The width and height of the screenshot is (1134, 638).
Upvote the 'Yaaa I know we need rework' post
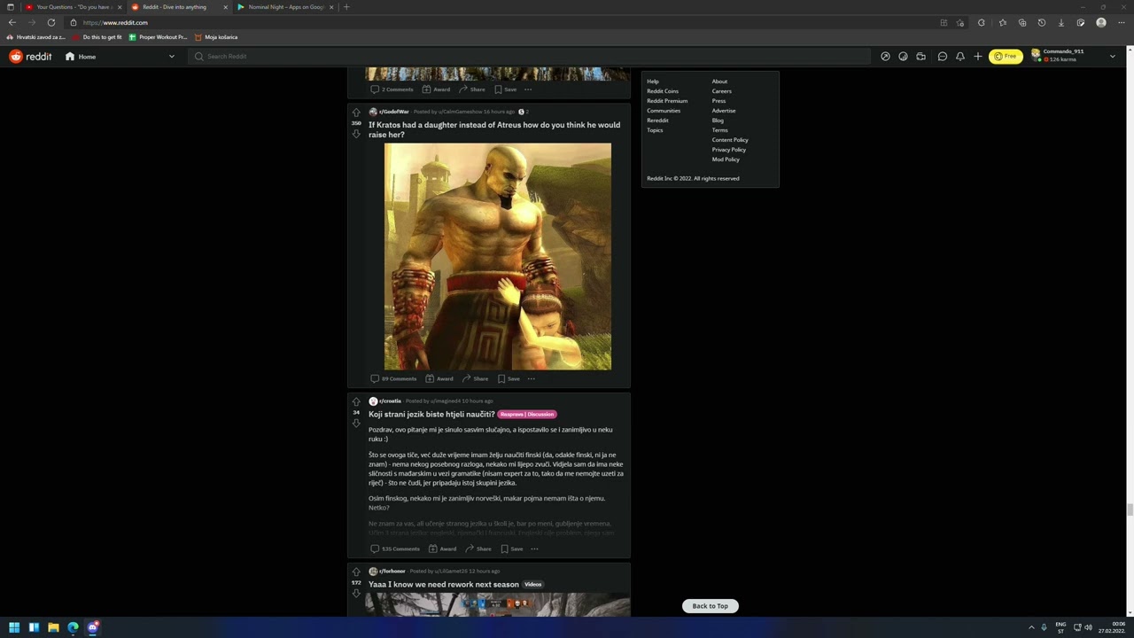356,572
